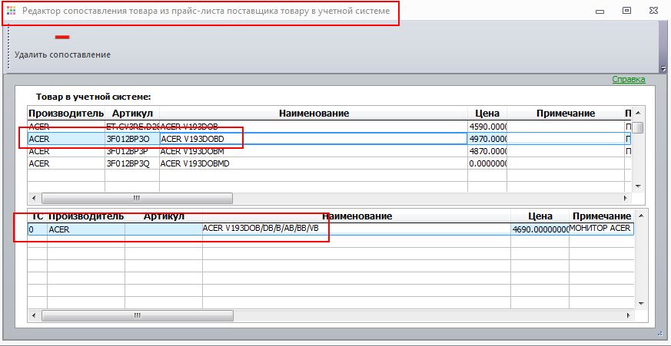Click down arrow of top table vertical scrollbar

638,186
